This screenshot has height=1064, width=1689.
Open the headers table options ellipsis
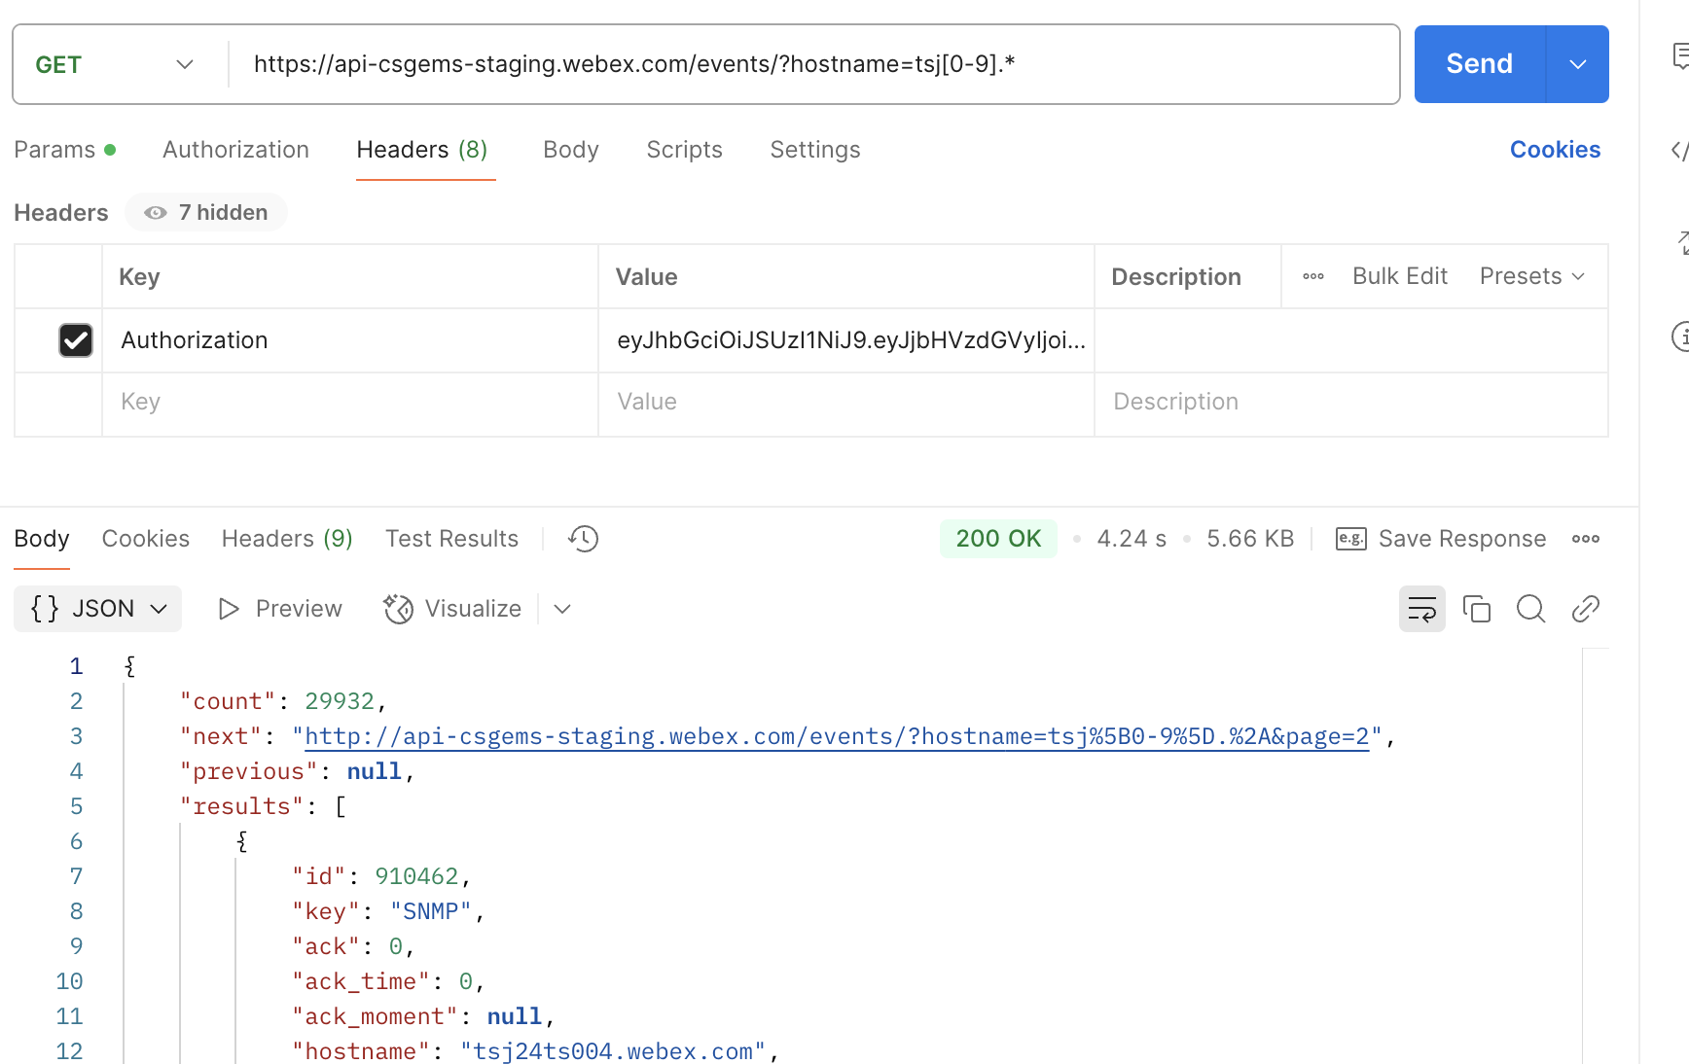click(1313, 276)
